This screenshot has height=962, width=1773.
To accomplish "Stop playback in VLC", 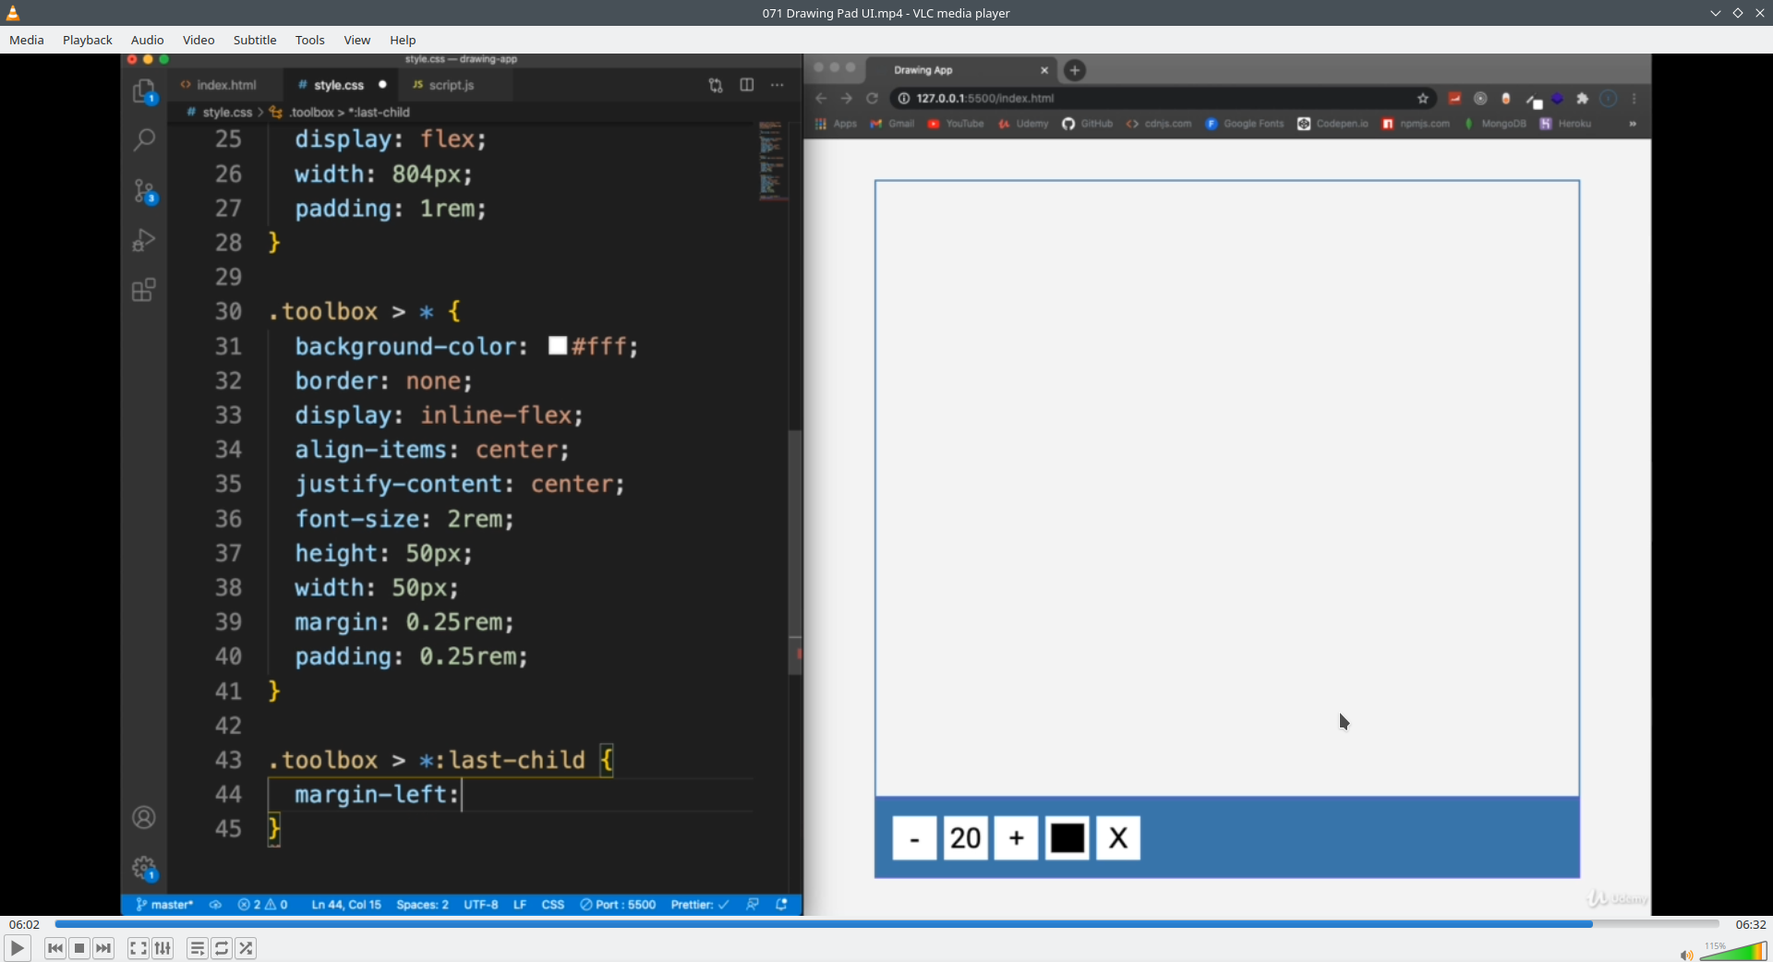I will [x=79, y=948].
